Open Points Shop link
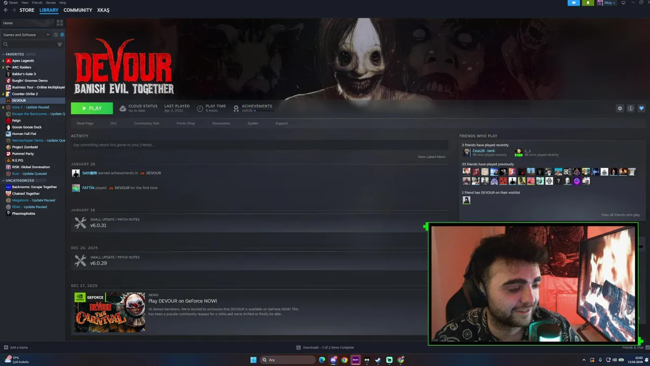Screen dimensions: 650x366 [x=185, y=124]
